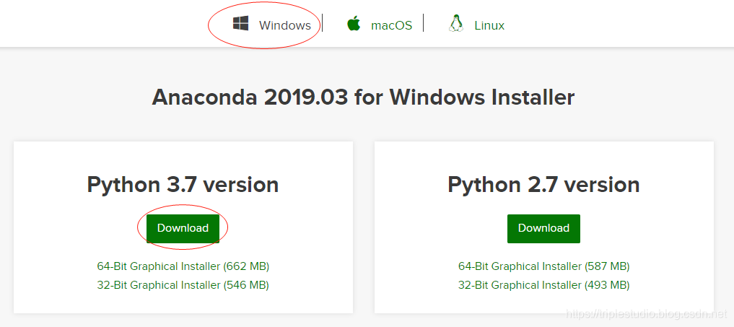This screenshot has height=327, width=734.
Task: Click the Python 2.7 version heading
Action: pos(543,185)
